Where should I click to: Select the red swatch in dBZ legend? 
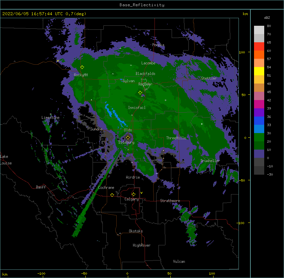click(x=259, y=47)
